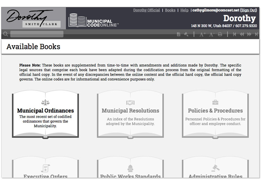261x186 pixels.
Task: Increase font size with A+ icon
Action: [202, 34]
